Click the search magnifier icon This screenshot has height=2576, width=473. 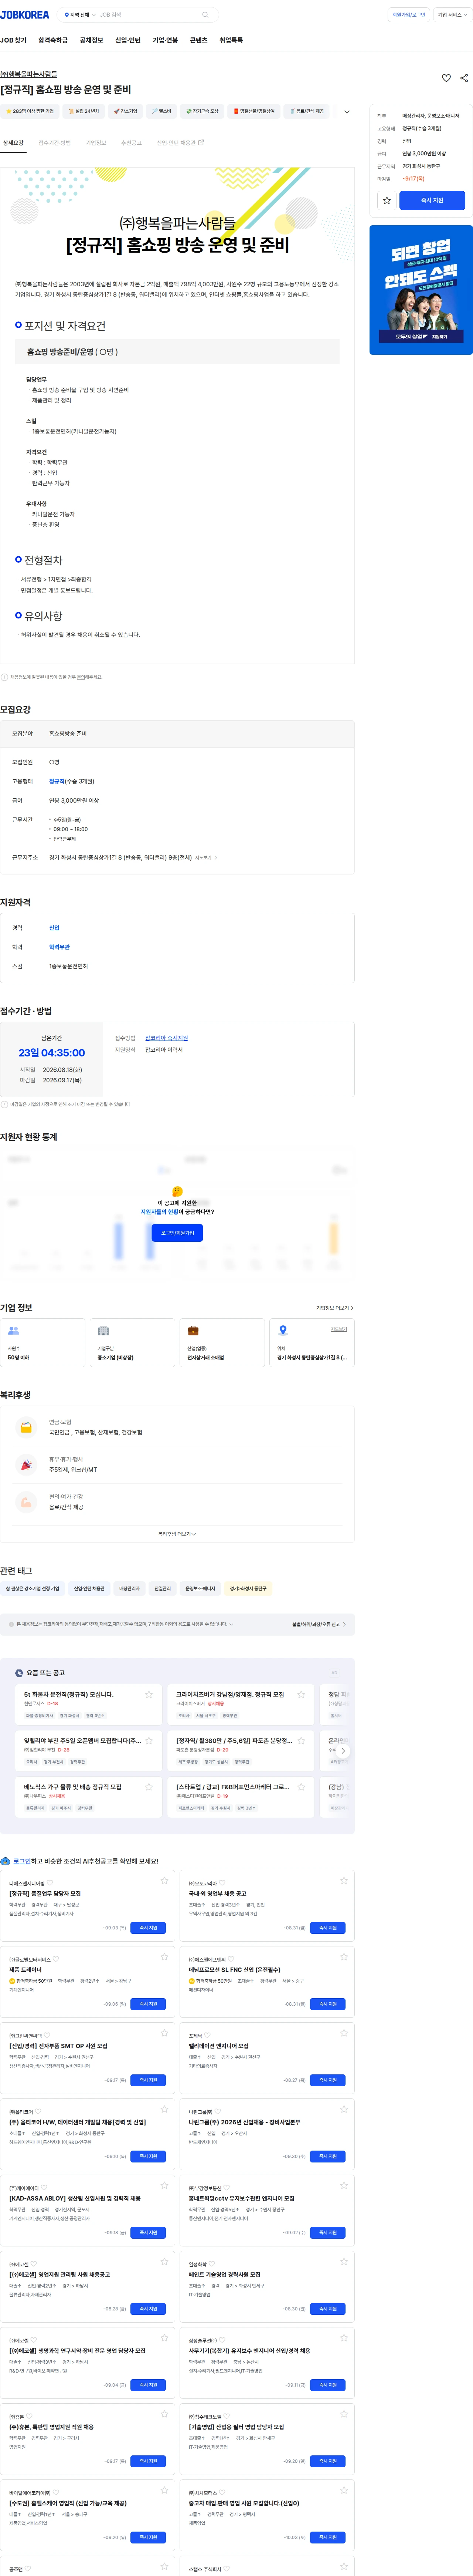[205, 15]
